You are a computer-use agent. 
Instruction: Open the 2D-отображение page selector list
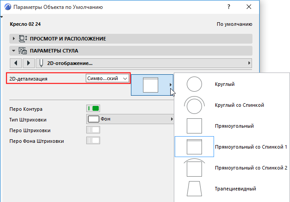pyautogui.click(x=144, y=63)
